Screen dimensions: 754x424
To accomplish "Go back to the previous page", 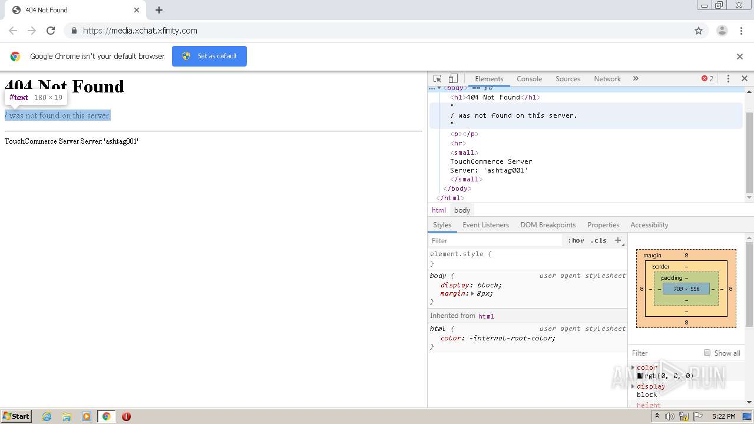I will pos(13,31).
